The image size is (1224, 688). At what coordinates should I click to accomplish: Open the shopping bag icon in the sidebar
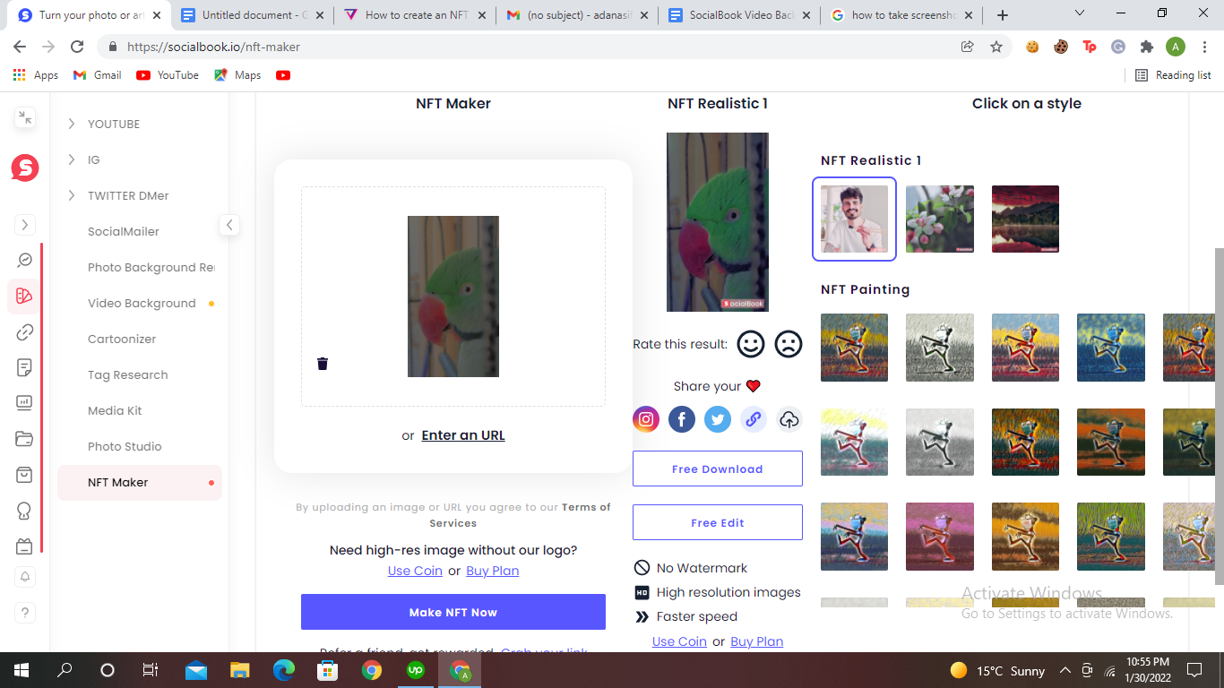coord(25,475)
